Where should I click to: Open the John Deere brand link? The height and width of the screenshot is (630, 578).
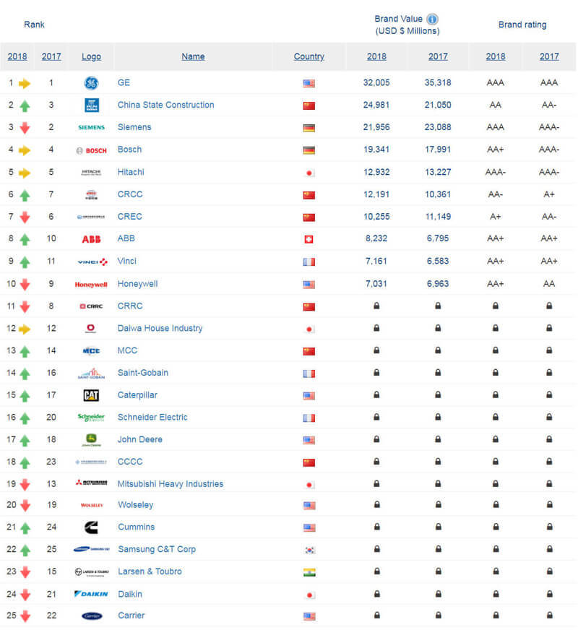139,439
